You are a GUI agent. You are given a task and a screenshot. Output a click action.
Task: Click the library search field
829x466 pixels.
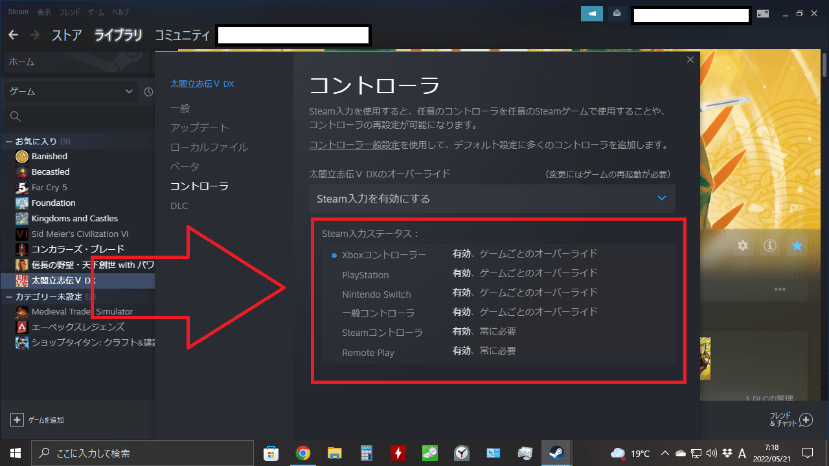pos(79,116)
